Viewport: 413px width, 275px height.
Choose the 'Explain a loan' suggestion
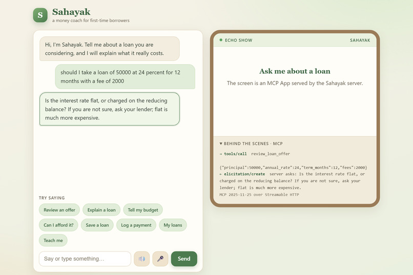pos(101,210)
